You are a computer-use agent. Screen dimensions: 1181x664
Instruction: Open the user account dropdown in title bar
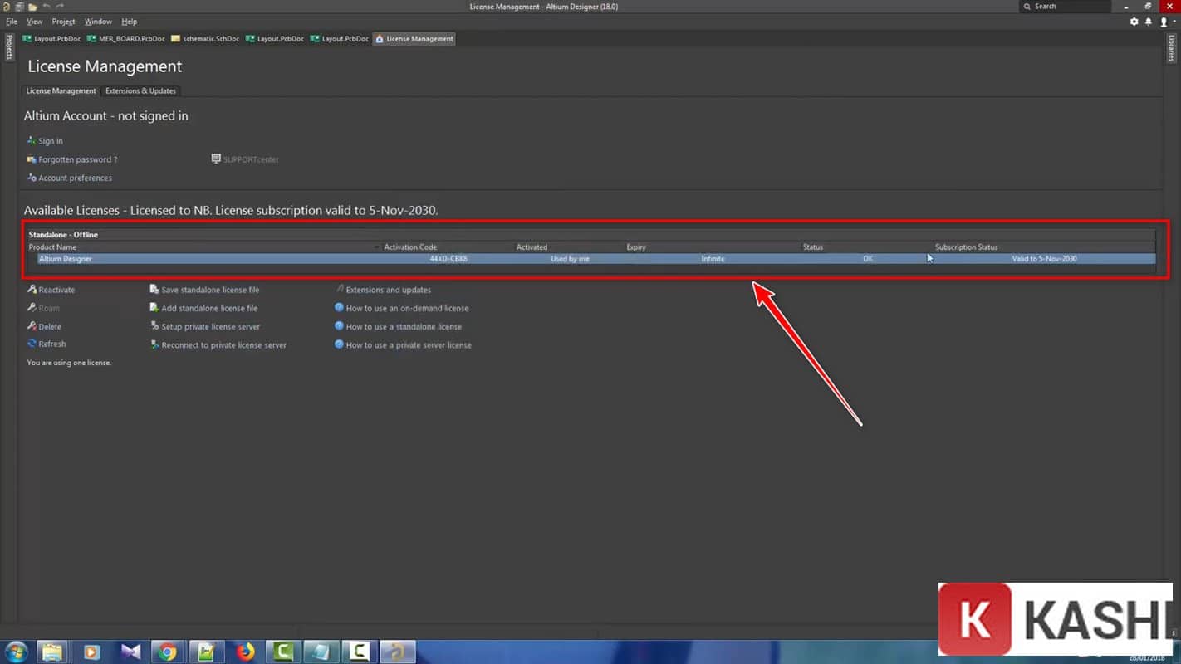[x=1165, y=22]
